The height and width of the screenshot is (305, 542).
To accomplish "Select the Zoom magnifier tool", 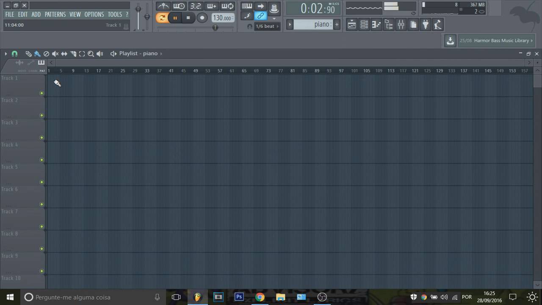I will click(91, 54).
